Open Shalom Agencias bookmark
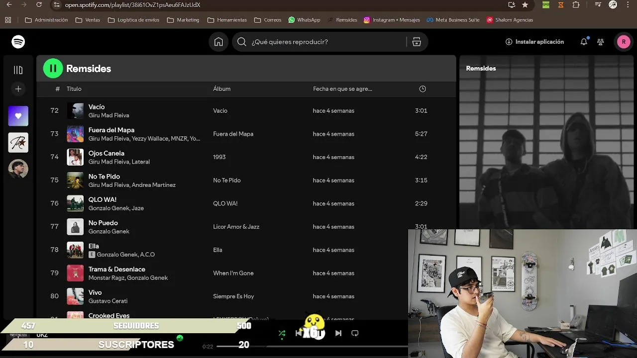Screen dimensions: 637x358 click(510, 20)
